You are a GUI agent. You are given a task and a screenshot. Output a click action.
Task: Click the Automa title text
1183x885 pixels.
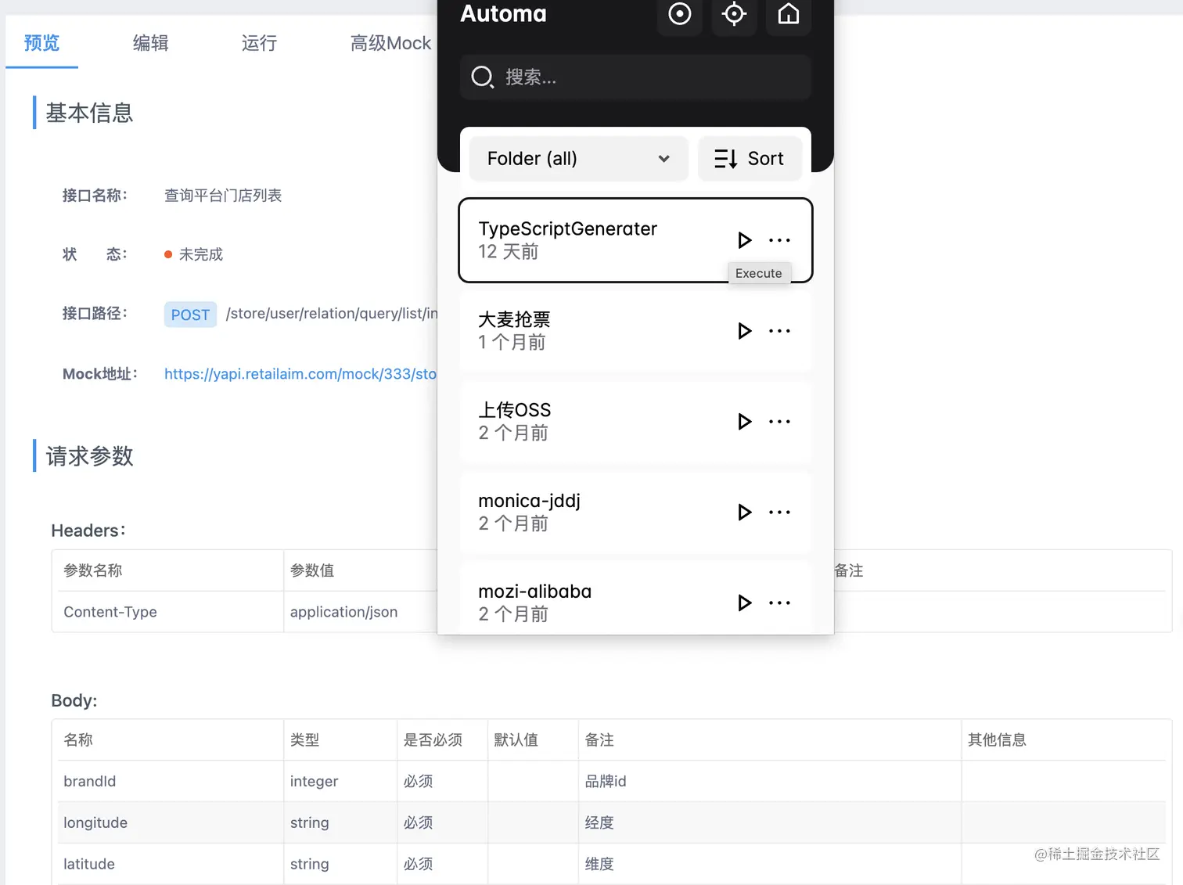tap(503, 13)
